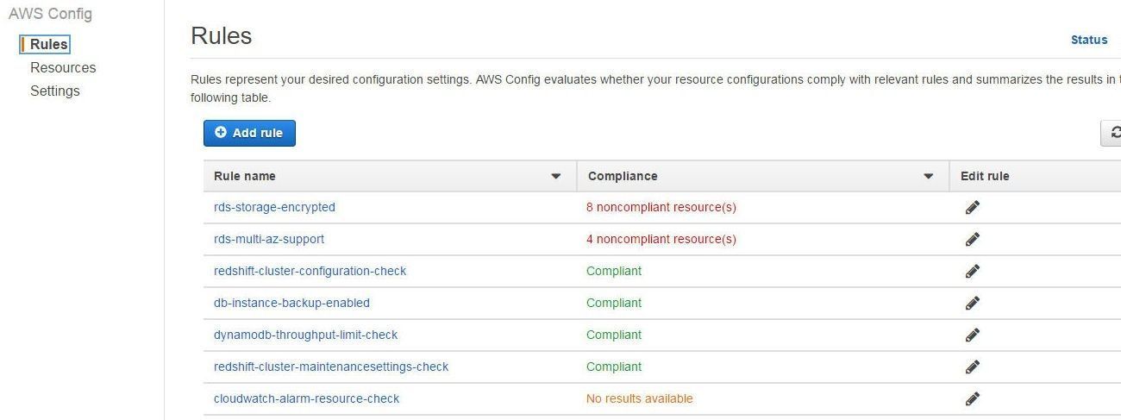Viewport: 1121px width, 420px height.
Task: Click the Edit rule column header
Action: tap(985, 176)
